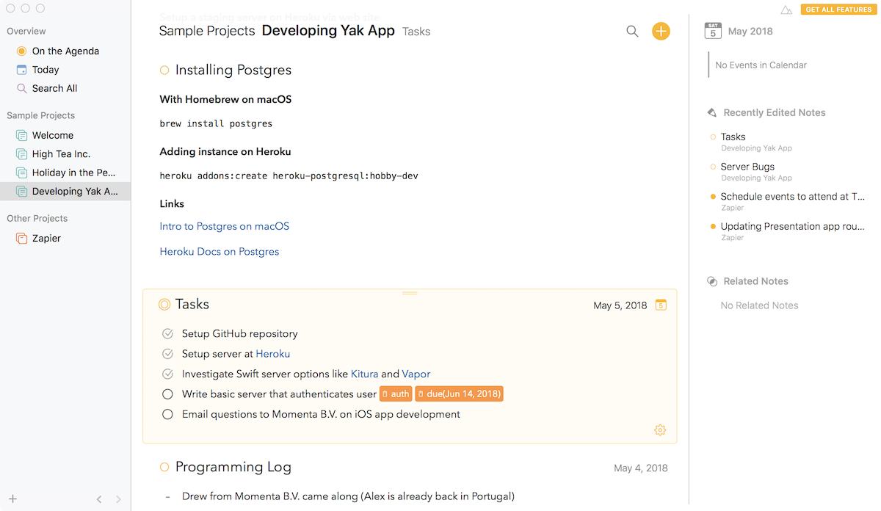Viewport: 881px width, 511px height.
Task: Add a new note with plus button
Action: [661, 32]
